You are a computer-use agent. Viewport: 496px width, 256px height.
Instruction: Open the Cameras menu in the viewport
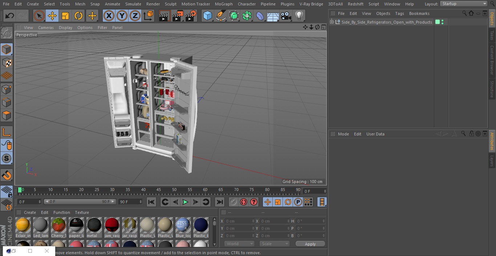click(x=46, y=28)
